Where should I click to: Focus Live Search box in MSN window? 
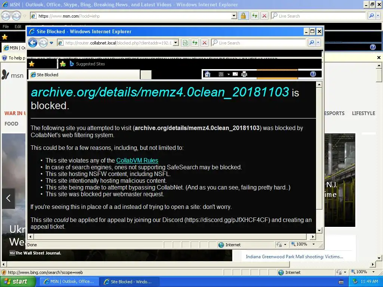[x=318, y=16]
